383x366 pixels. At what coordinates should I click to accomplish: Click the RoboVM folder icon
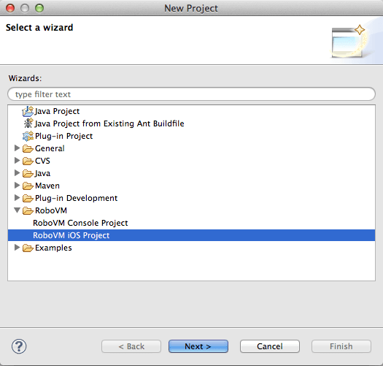(28, 210)
